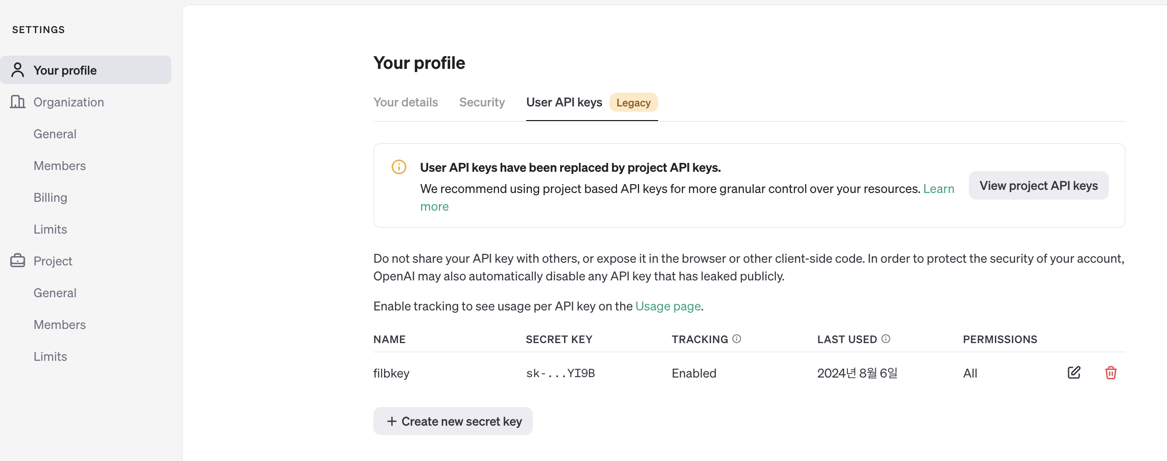
Task: Switch to the Your details tab
Action: (x=406, y=102)
